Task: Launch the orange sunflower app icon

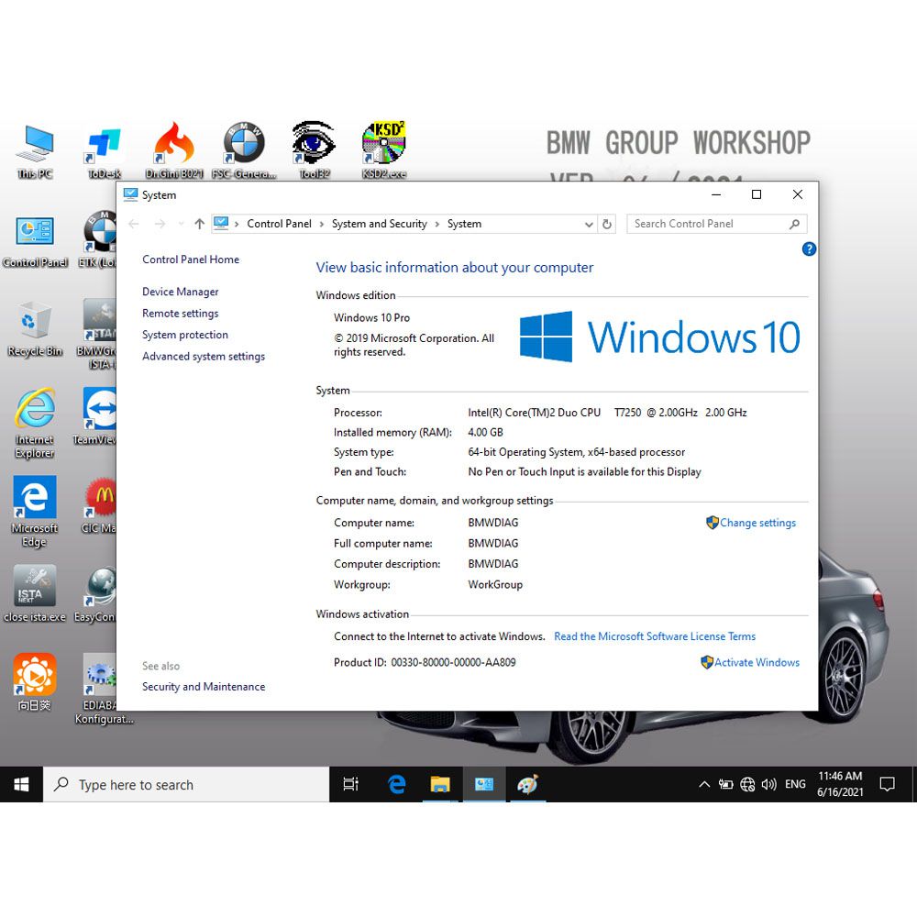Action: point(35,682)
